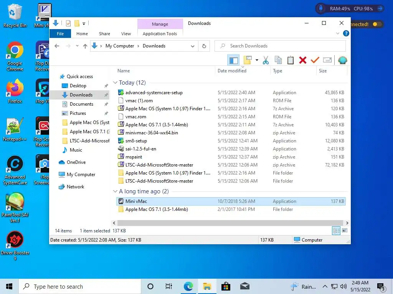This screenshot has height=294, width=393.
Task: Select the Mini vMac application row
Action: 231,201
